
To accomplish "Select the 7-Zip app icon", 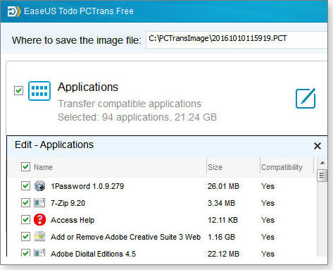I will click(x=39, y=203).
